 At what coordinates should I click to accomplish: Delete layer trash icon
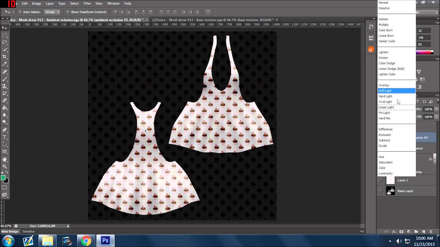point(431,232)
